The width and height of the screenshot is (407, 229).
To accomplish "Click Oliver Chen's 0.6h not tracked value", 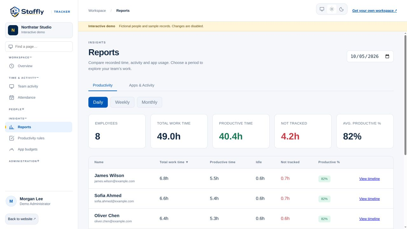I will 285,219.
